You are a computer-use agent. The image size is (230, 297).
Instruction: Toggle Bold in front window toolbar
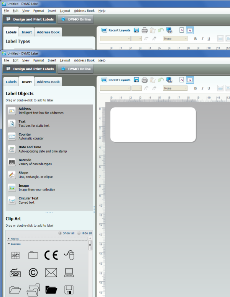pyautogui.click(x=195, y=88)
